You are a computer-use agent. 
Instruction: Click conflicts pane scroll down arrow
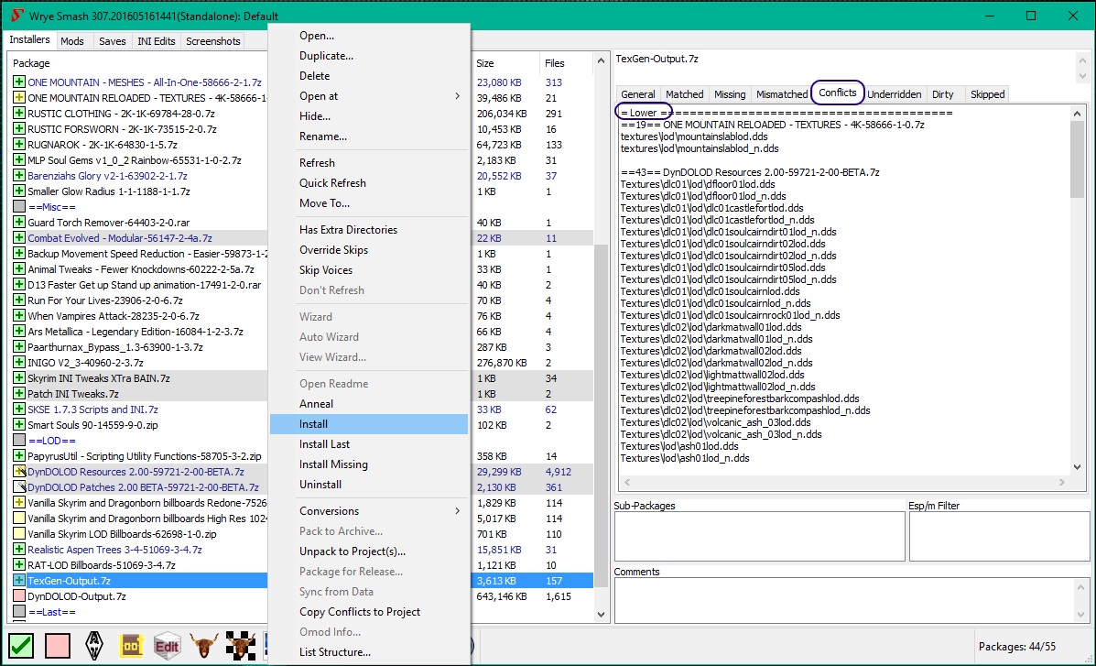(1077, 466)
